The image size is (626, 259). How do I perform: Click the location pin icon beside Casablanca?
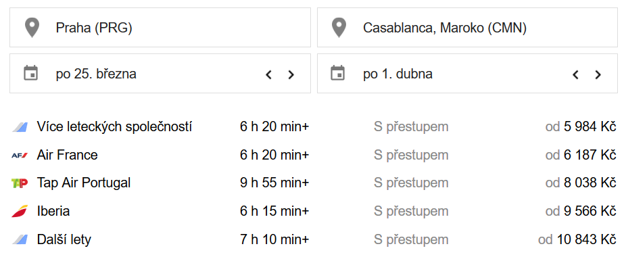pyautogui.click(x=339, y=28)
